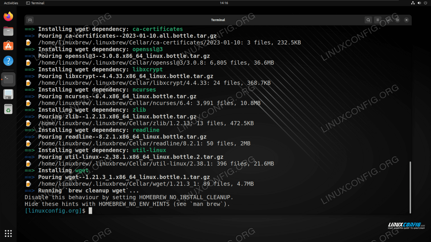Click beer icon on Cellar/libxcrypt line

click(x=28, y=83)
